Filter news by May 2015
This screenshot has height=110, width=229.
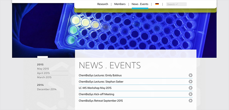coord(43,69)
